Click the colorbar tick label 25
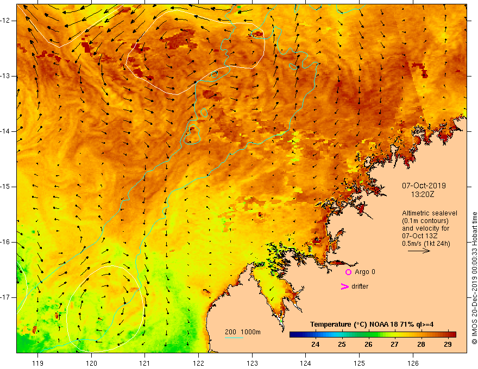Screen dimensions: 478x369 click(342, 345)
